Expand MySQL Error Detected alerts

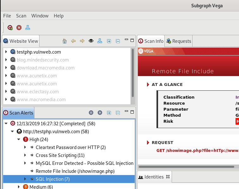25,163
